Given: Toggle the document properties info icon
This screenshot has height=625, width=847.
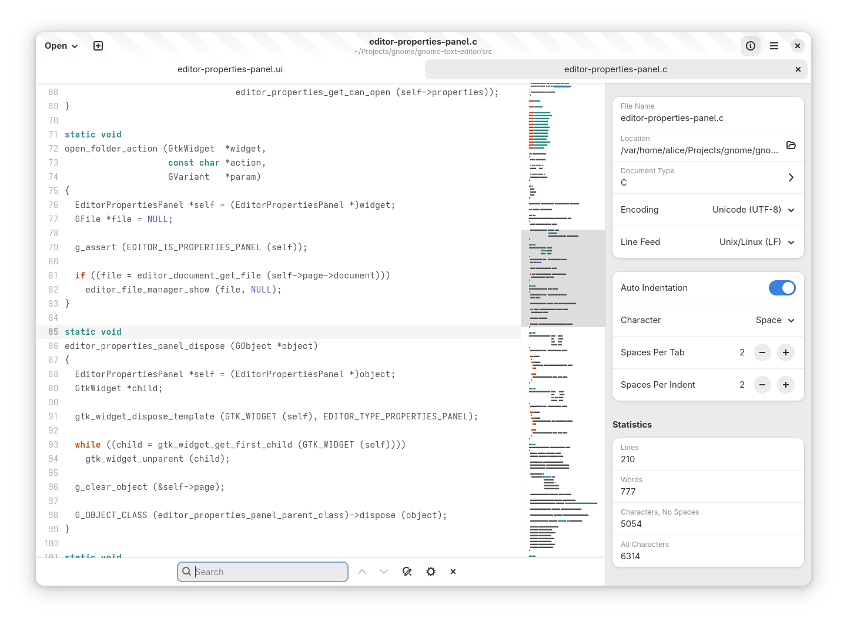Looking at the screenshot, I should [750, 46].
